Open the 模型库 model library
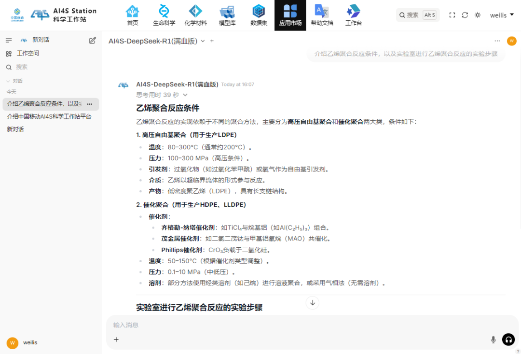The image size is (521, 354). click(227, 15)
